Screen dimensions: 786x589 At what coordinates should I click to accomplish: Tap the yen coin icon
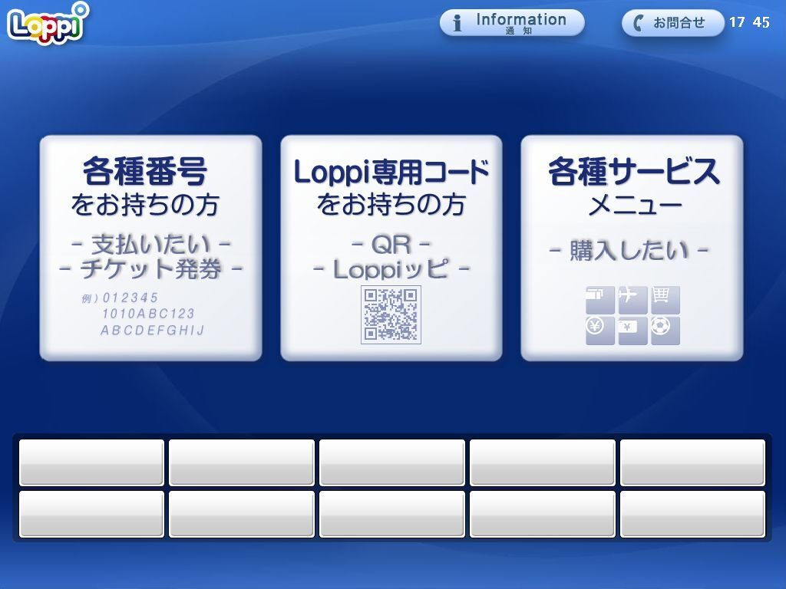pyautogui.click(x=600, y=331)
